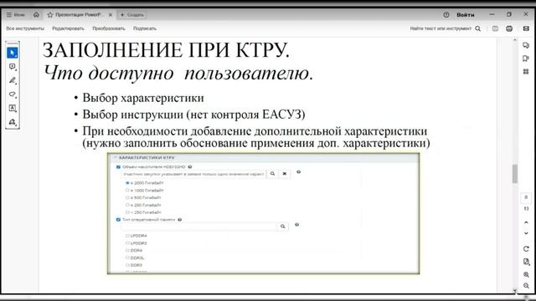
Task: Clear storage instruction field with X
Action: [x=285, y=174]
